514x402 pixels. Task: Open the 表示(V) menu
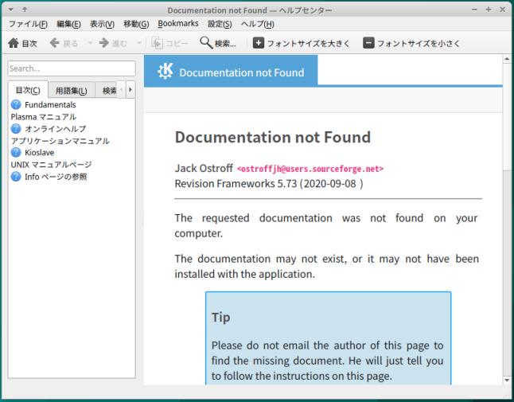coord(103,24)
